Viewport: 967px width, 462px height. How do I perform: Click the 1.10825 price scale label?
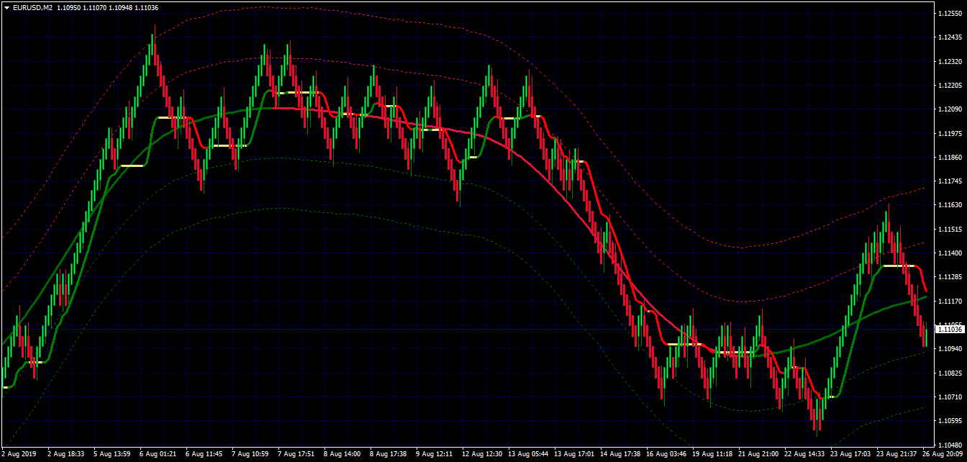[x=950, y=373]
